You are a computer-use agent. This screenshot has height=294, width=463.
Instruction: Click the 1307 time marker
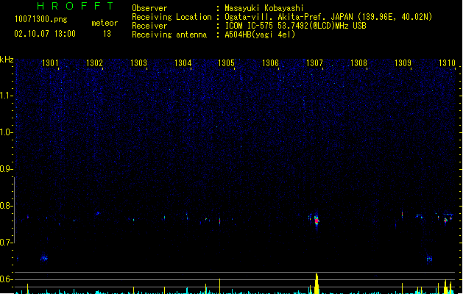pos(314,63)
